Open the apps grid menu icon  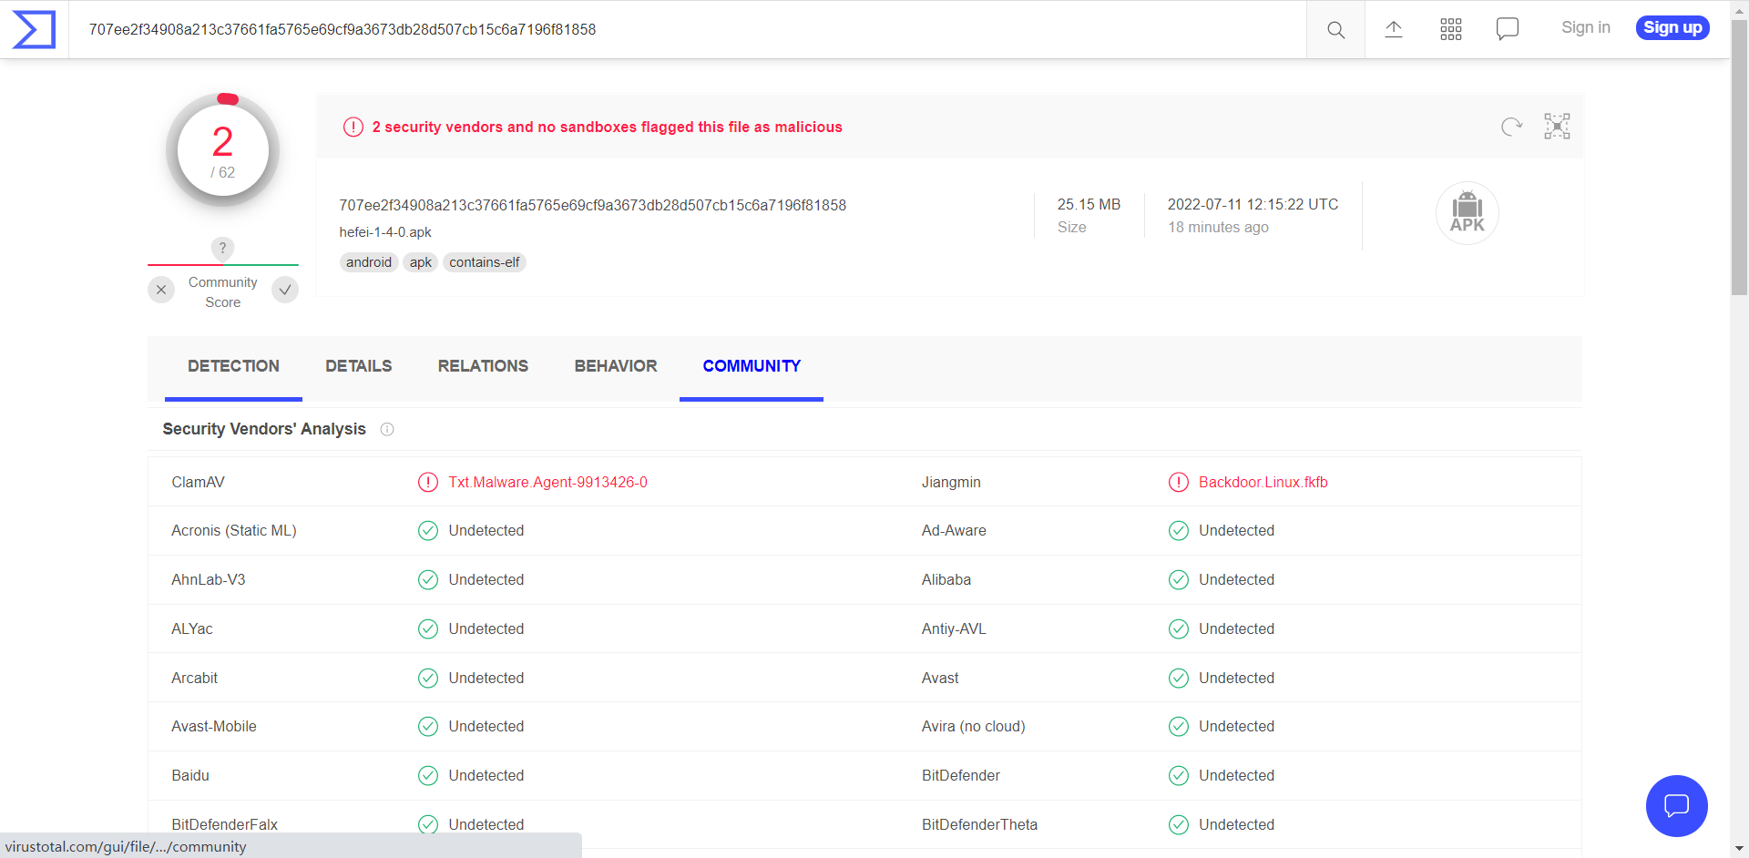pyautogui.click(x=1450, y=29)
